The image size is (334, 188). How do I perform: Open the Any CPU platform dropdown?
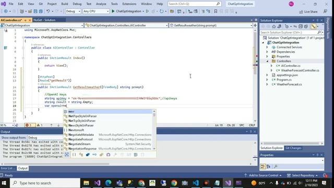(x=96, y=11)
